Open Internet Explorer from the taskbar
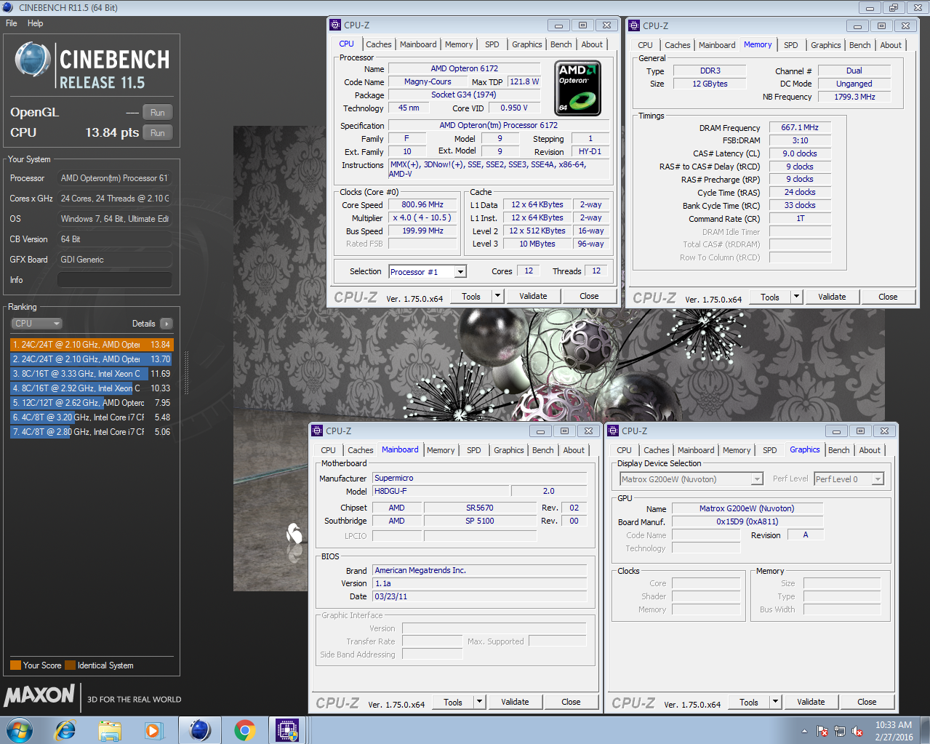 [65, 730]
